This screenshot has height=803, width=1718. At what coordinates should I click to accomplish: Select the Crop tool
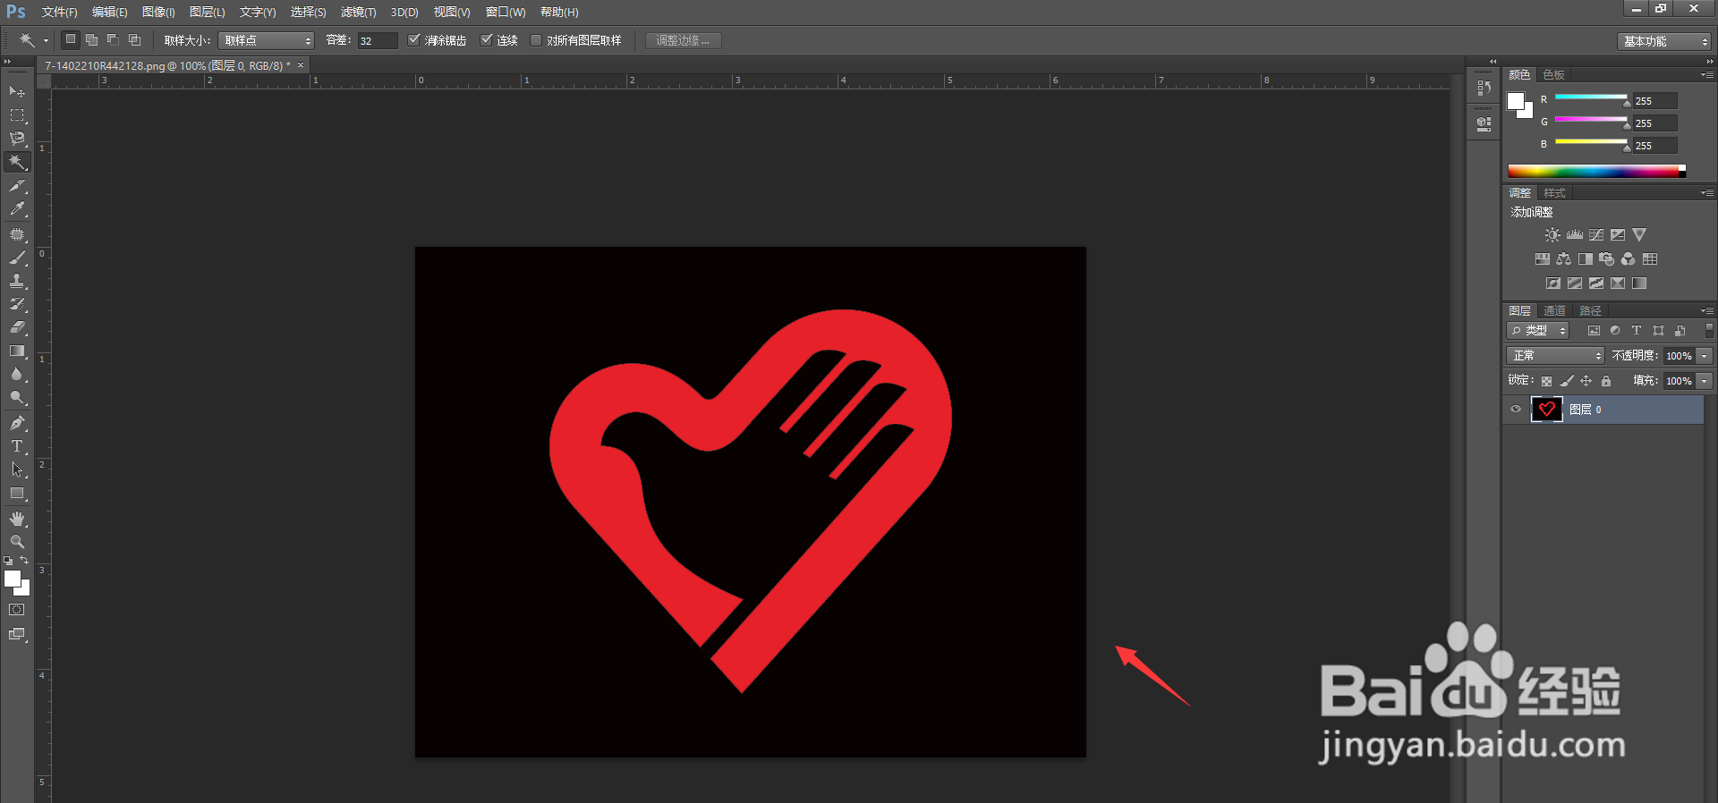point(17,186)
